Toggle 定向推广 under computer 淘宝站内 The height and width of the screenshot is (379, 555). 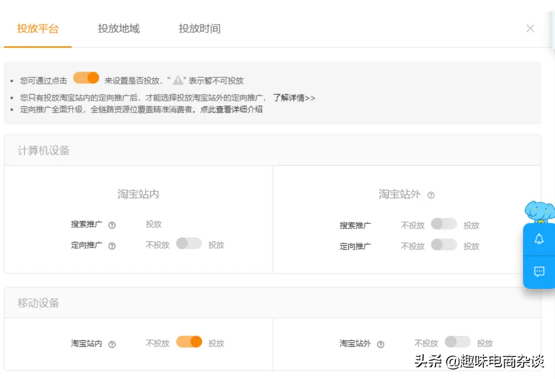click(x=189, y=244)
